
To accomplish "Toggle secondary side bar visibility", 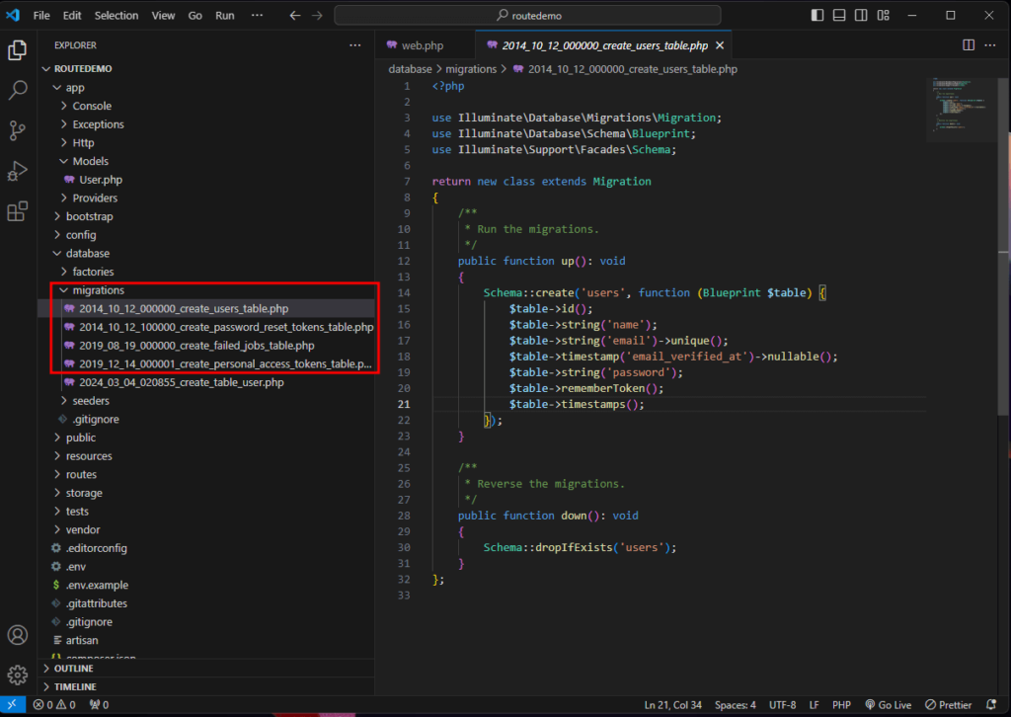I will coord(861,16).
